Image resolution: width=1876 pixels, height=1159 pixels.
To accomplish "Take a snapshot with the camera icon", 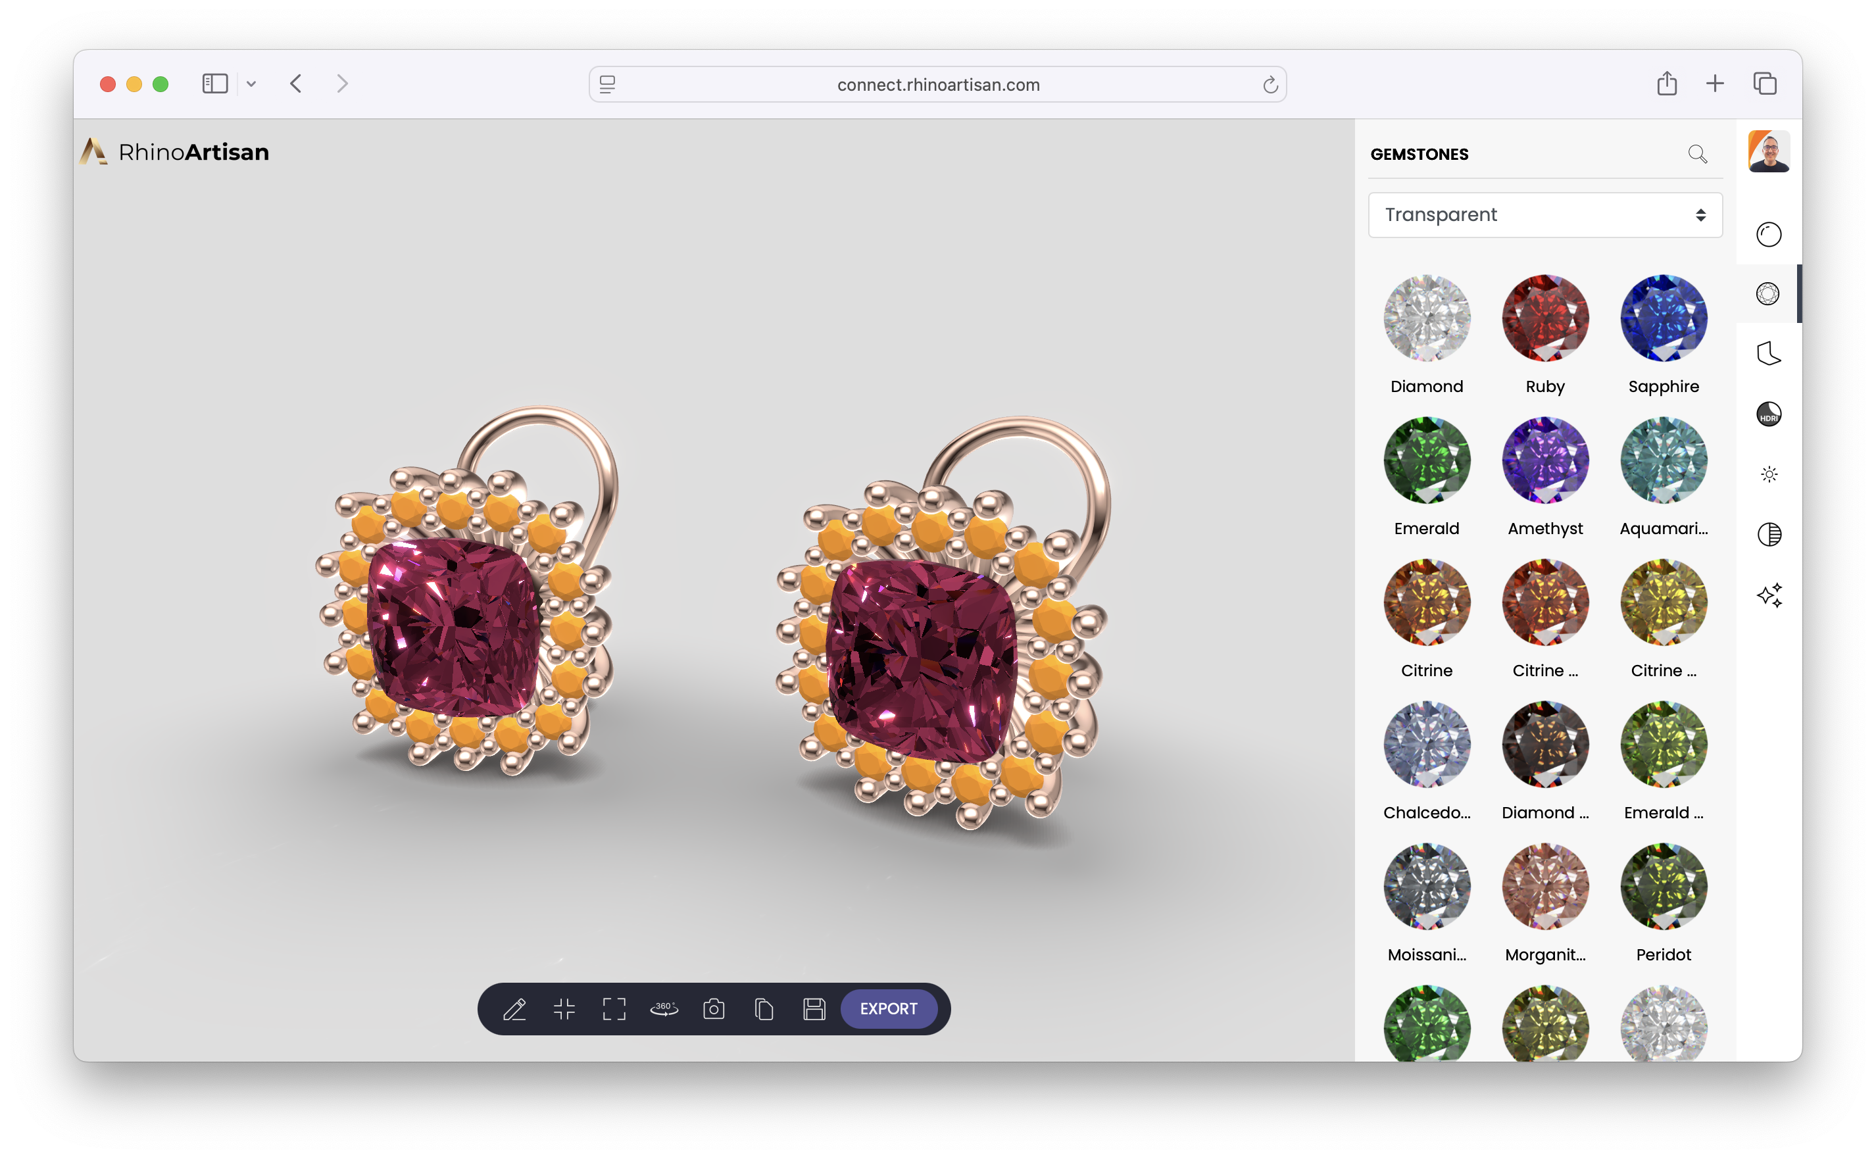I will [714, 1009].
